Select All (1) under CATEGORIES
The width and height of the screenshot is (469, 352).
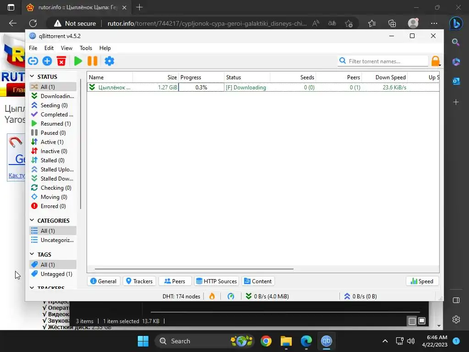pos(53,231)
